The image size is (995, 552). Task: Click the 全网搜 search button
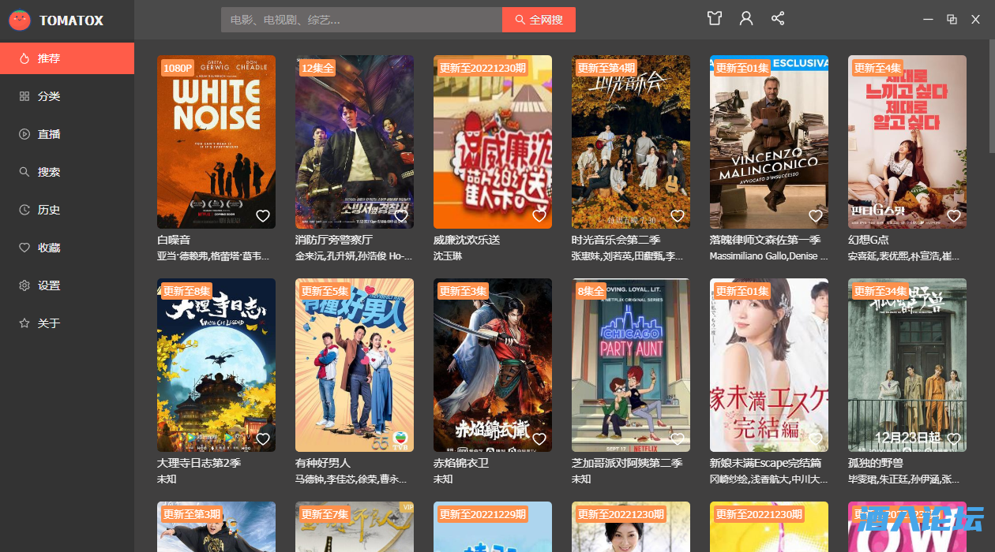[x=539, y=20]
